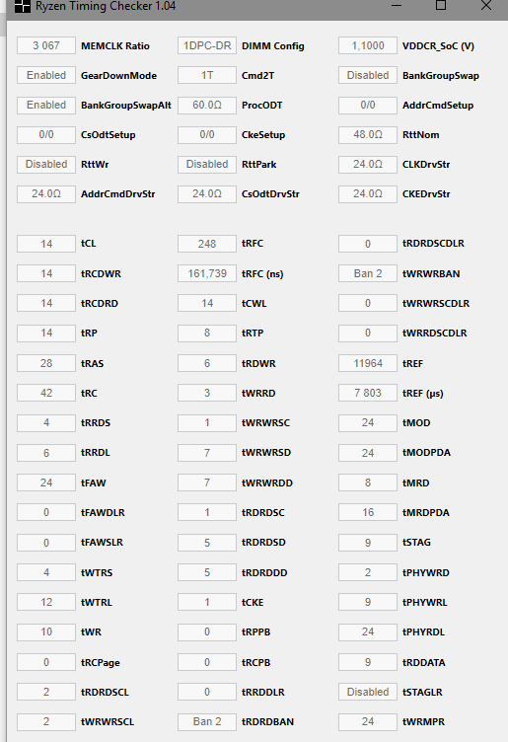Click the Ryzen Timing Checker app icon

tap(23, 6)
